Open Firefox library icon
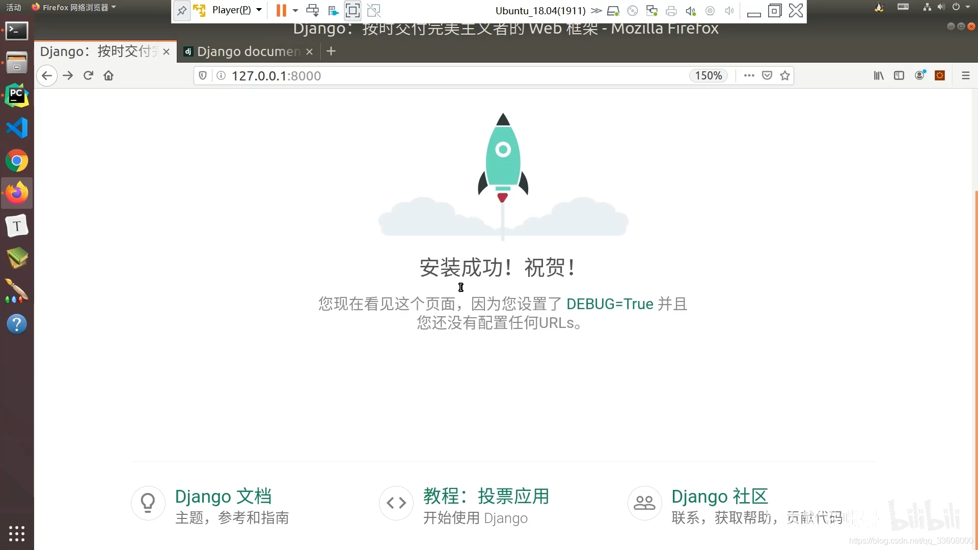This screenshot has width=978, height=550. (879, 76)
